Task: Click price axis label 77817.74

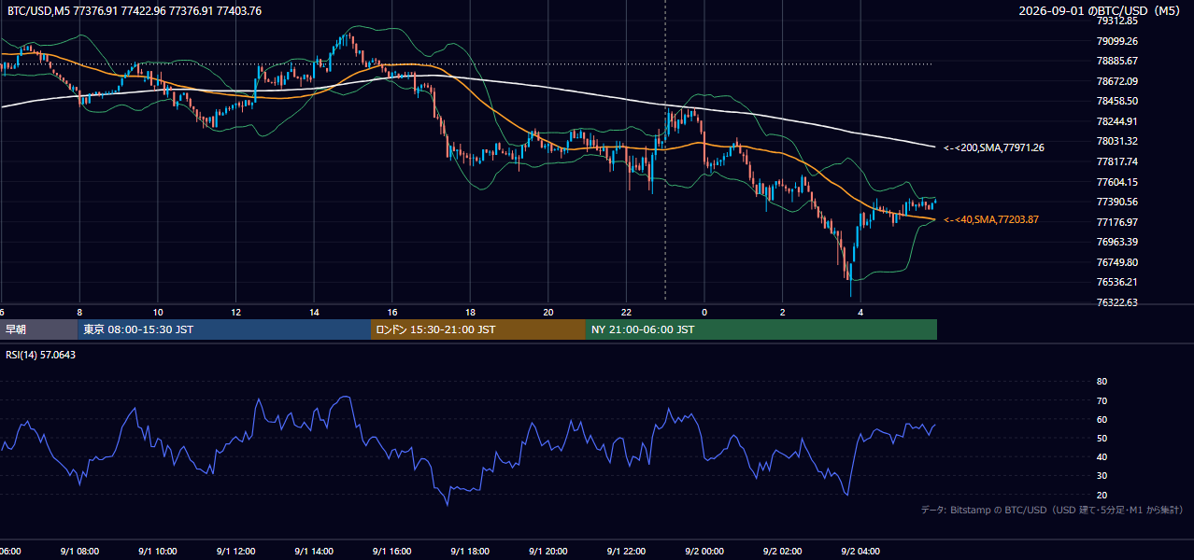Action: (x=1117, y=161)
